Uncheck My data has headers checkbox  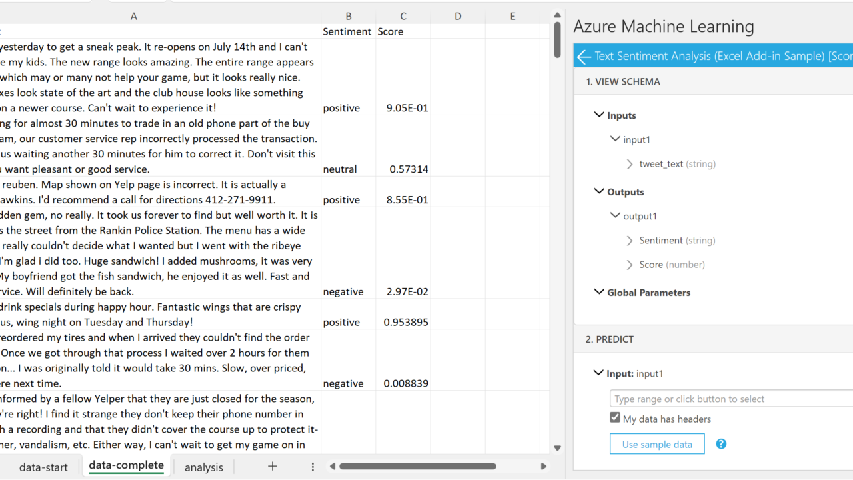click(x=615, y=418)
